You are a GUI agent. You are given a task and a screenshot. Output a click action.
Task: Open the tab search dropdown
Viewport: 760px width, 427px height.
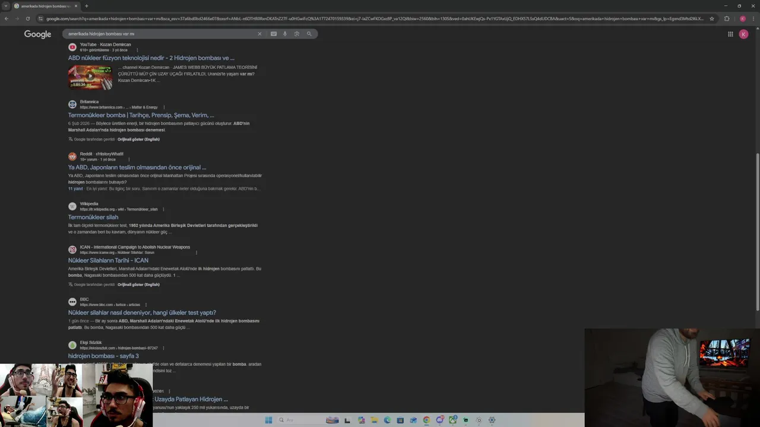5,6
